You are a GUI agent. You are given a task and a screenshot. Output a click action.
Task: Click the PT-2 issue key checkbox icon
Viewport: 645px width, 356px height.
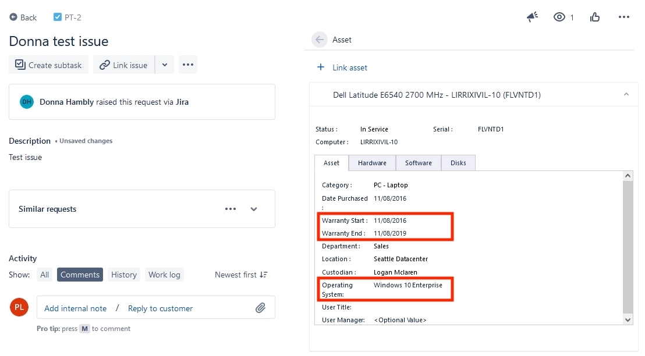click(x=56, y=17)
